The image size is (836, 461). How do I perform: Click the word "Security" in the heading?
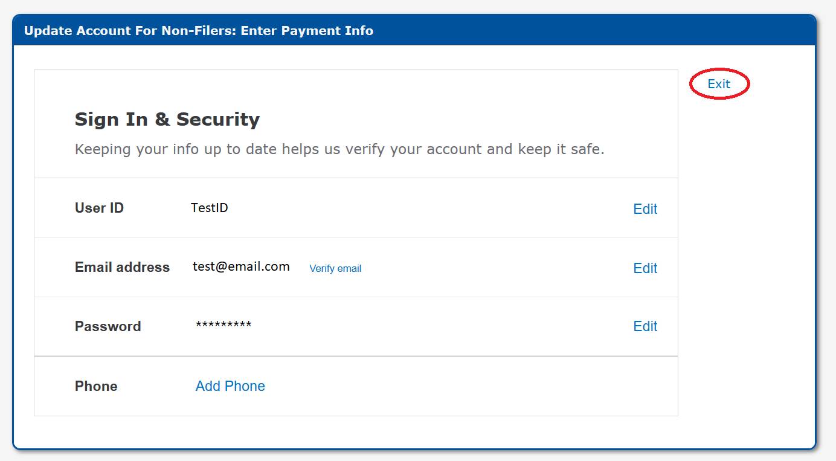point(217,119)
